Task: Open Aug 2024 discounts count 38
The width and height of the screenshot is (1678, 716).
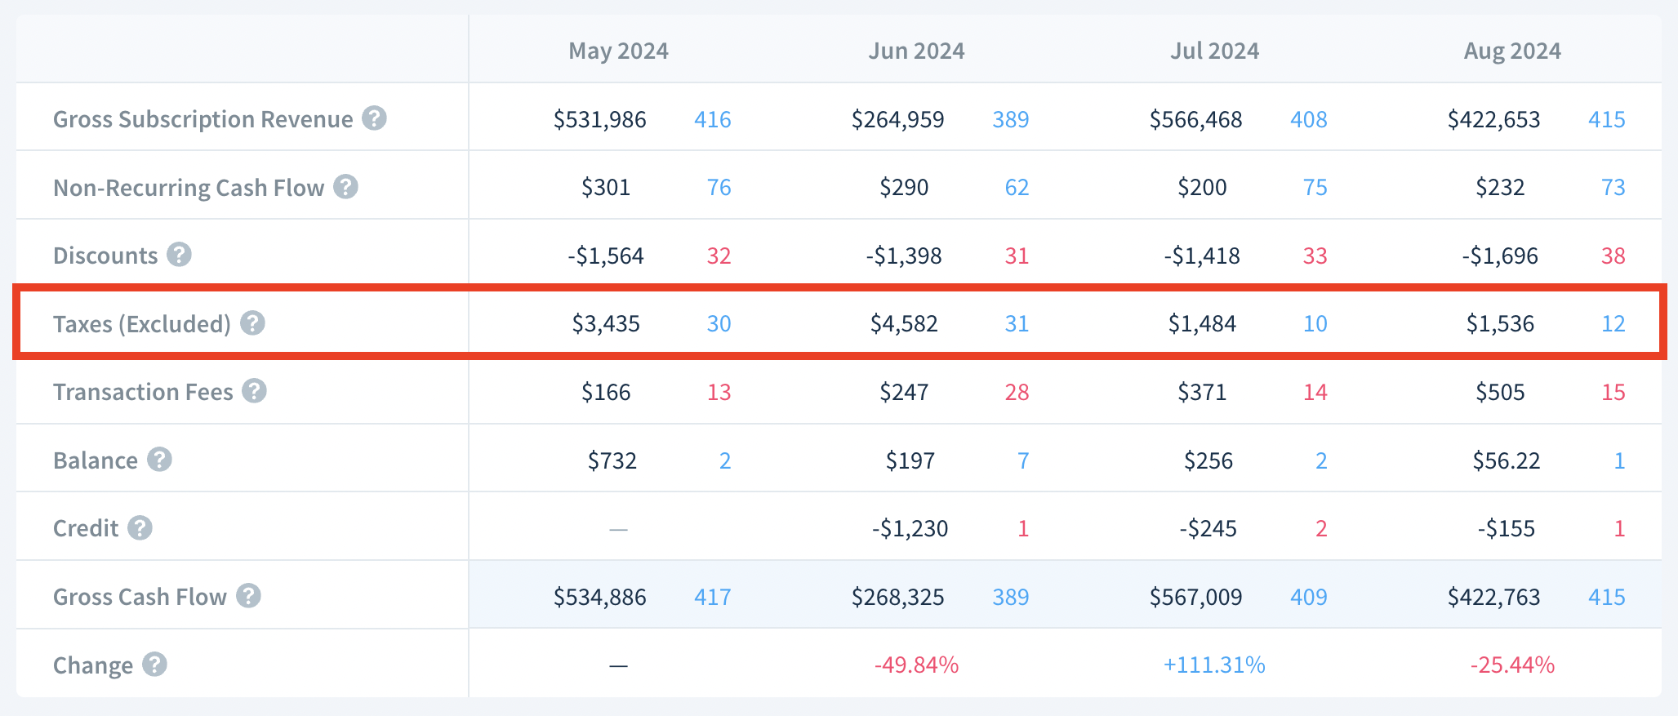Action: tap(1613, 256)
